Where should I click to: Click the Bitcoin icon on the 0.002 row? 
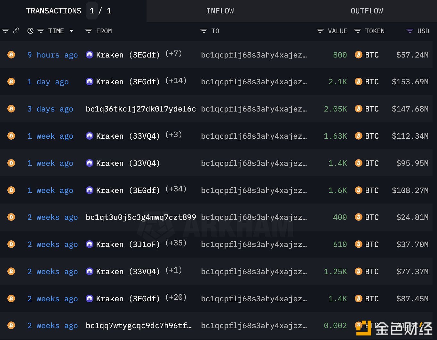[11, 326]
